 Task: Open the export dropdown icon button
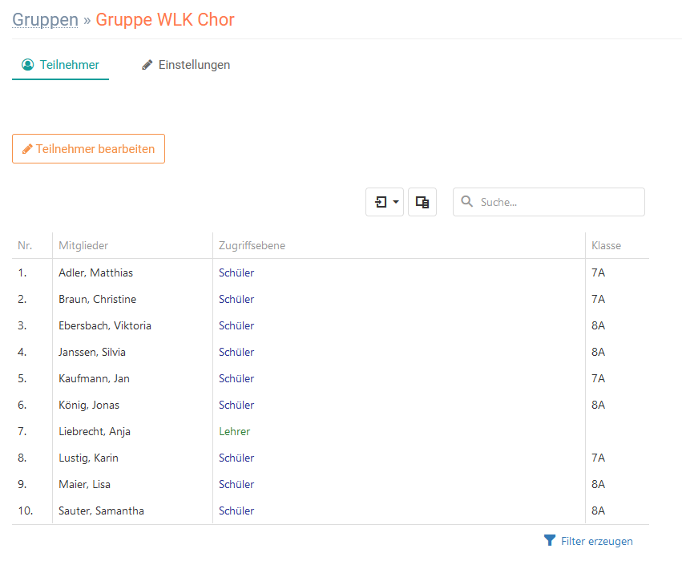[x=385, y=202]
